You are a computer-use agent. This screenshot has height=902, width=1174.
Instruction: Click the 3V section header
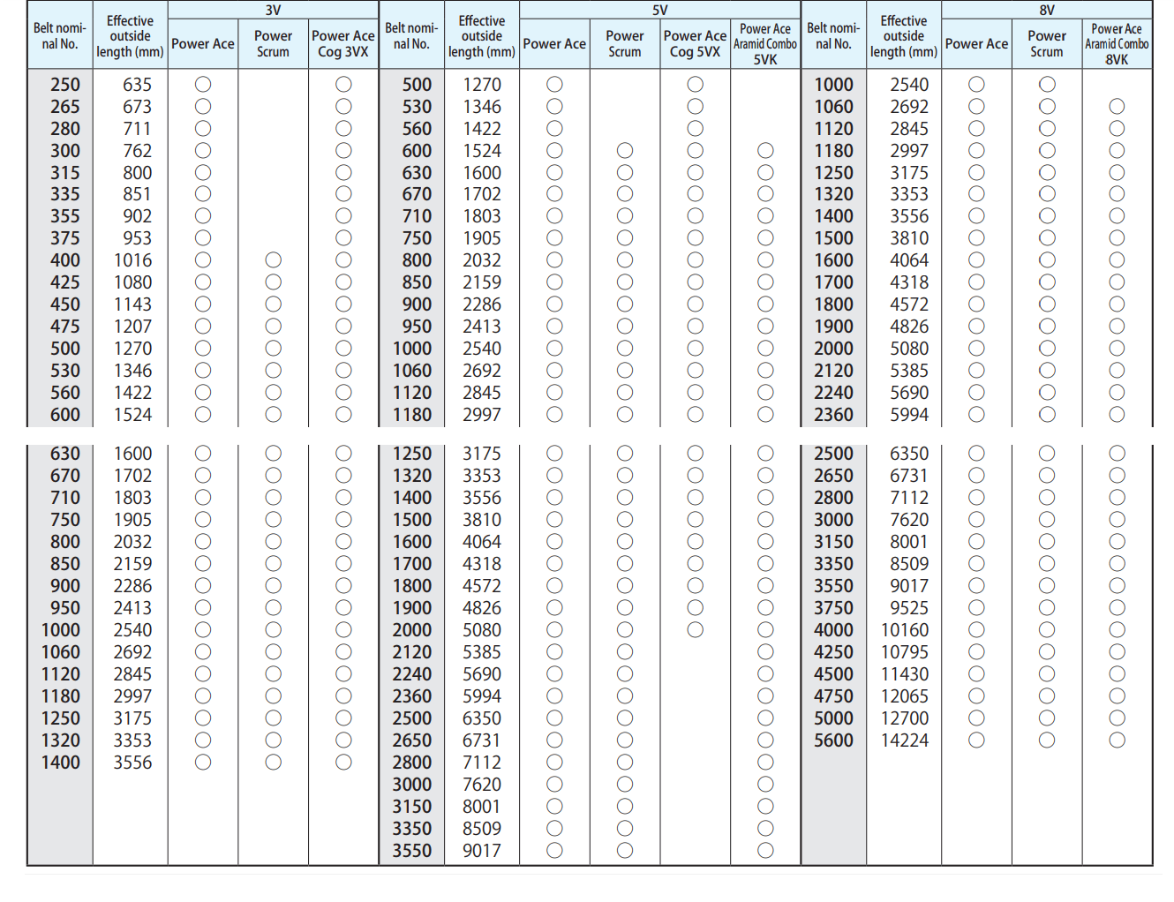coord(273,10)
